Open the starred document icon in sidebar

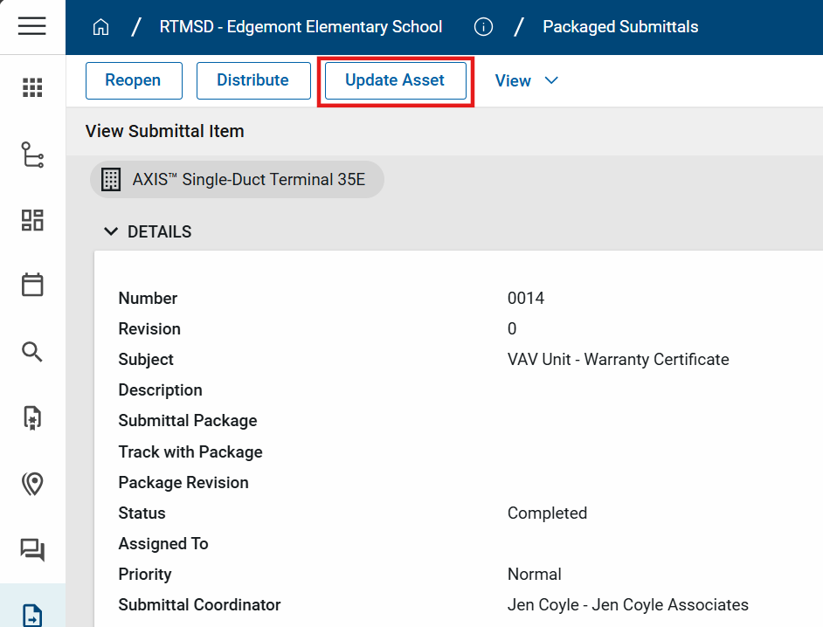click(32, 417)
